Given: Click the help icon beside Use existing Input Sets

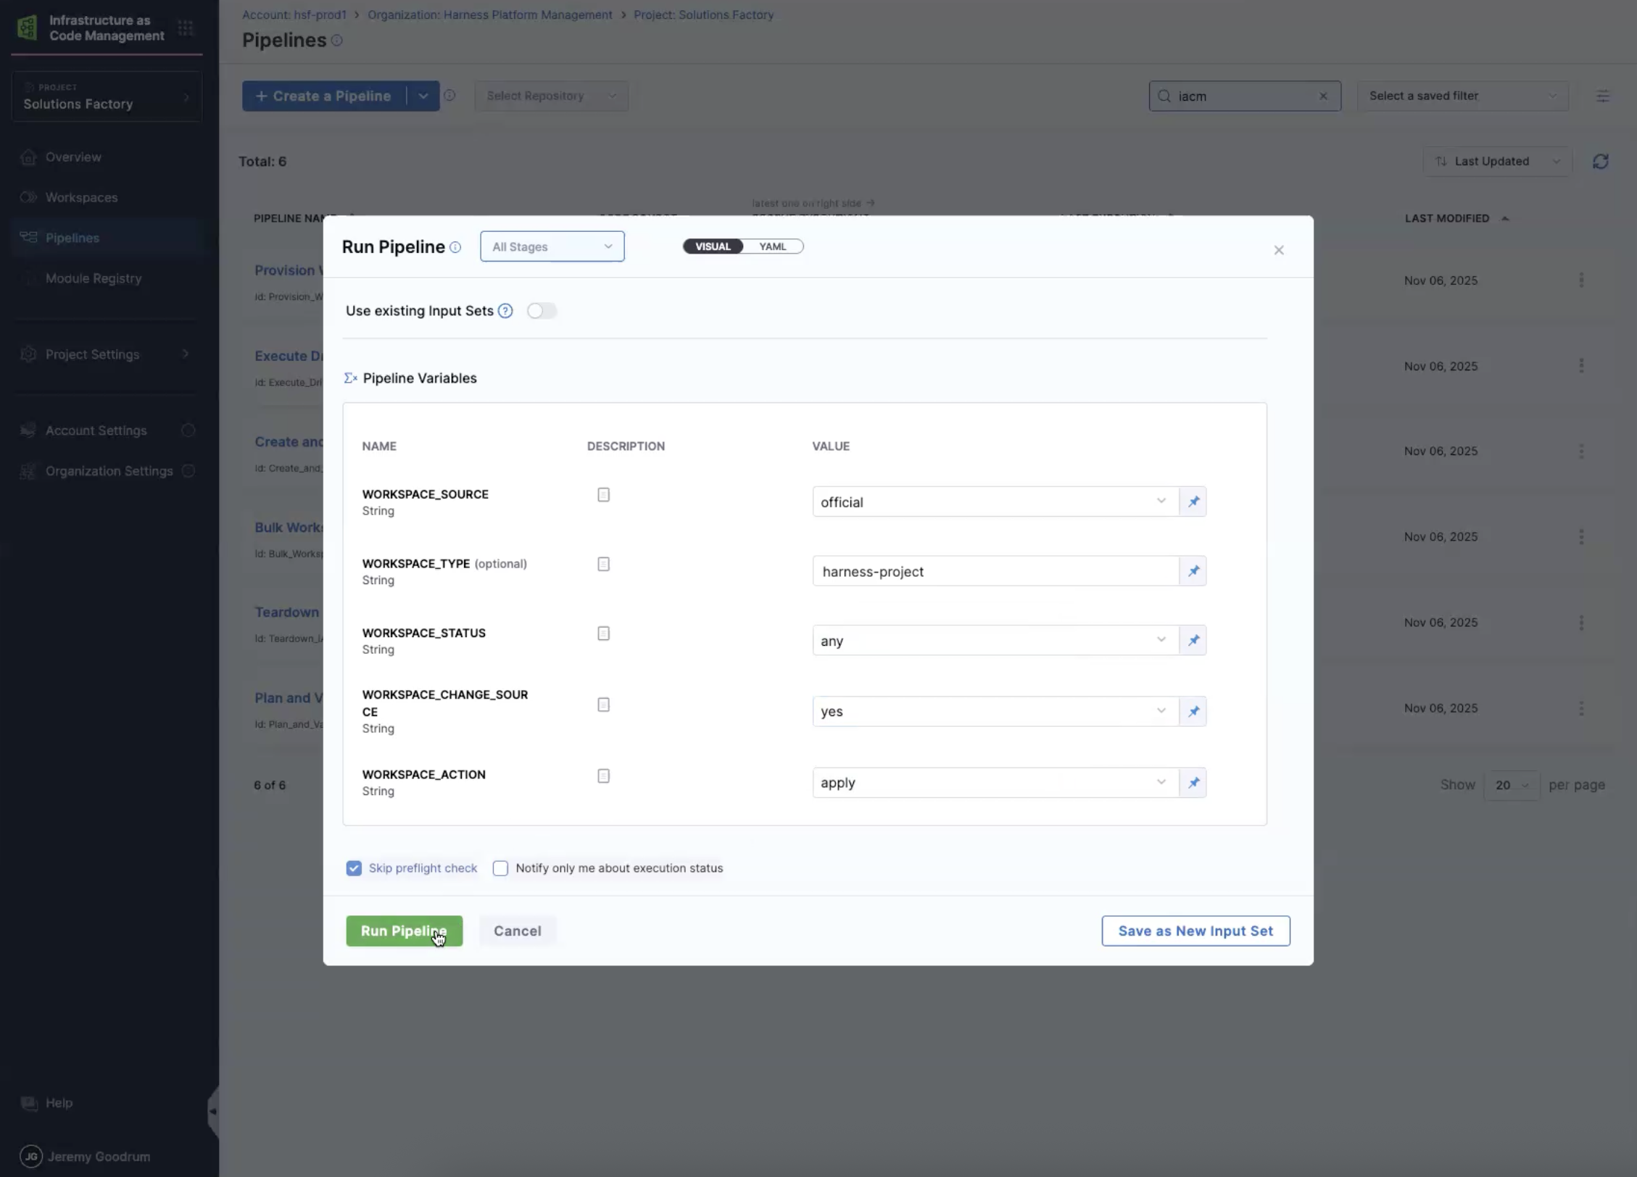Looking at the screenshot, I should [505, 311].
